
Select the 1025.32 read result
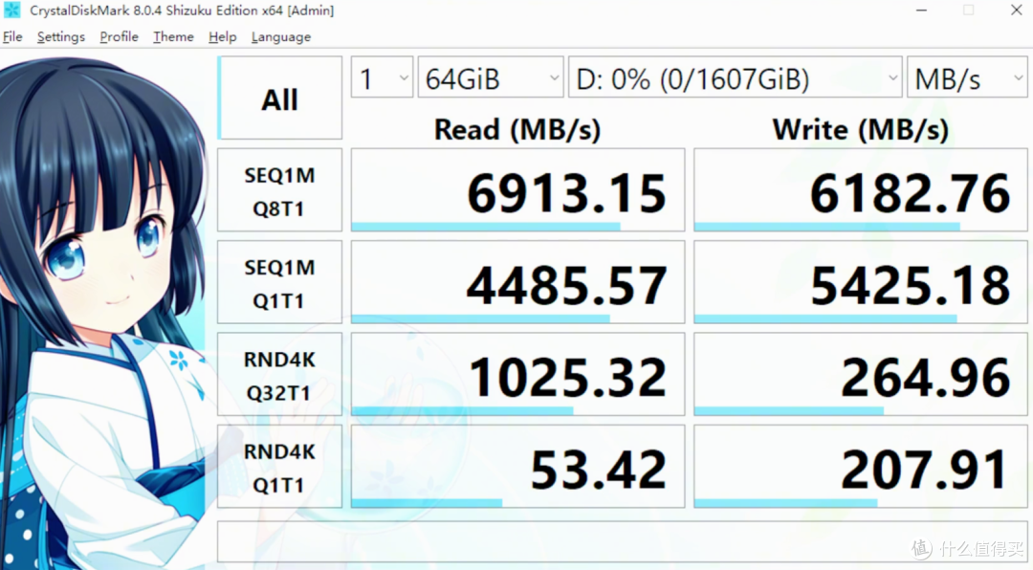pos(517,375)
